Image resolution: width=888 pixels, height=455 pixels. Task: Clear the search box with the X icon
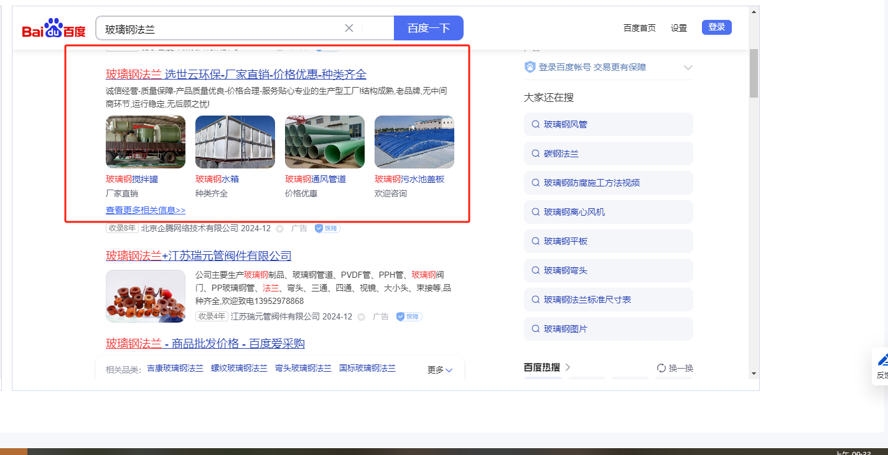[349, 28]
